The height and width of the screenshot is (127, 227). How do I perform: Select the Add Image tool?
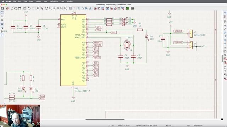point(225,75)
